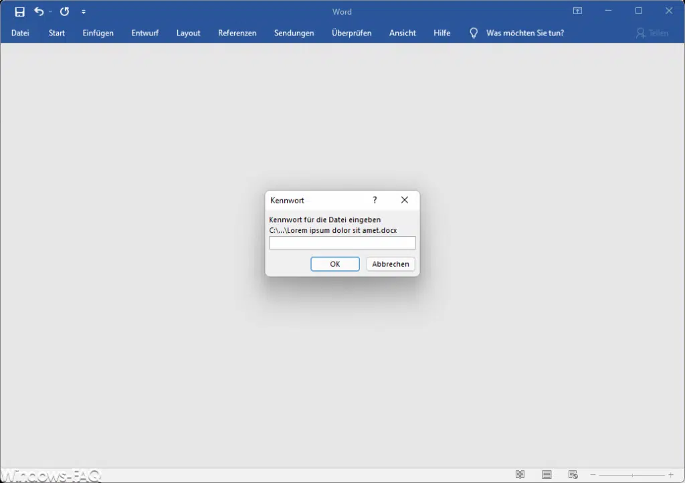Click the zoom slider in status bar
685x483 pixels.
(631, 475)
